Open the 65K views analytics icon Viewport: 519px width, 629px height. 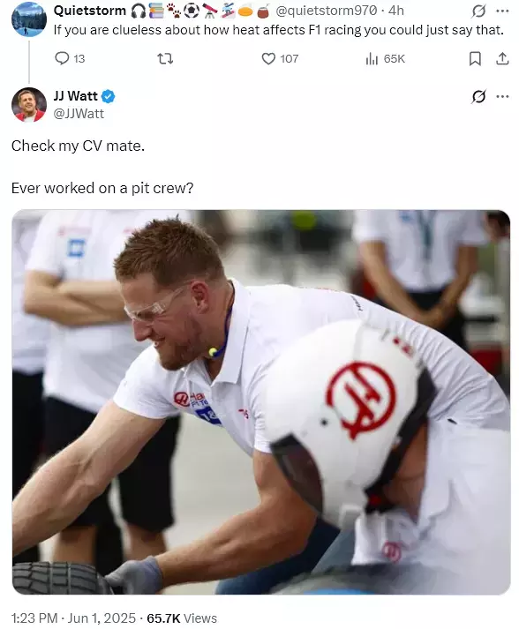tap(372, 59)
